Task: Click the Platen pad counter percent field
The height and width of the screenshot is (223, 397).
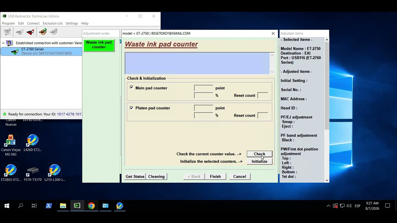Action: tap(203, 115)
